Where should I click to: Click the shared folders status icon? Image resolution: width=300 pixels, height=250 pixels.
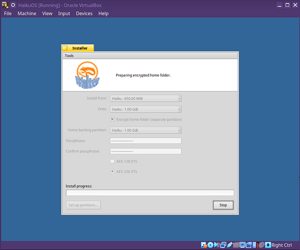[236, 245]
